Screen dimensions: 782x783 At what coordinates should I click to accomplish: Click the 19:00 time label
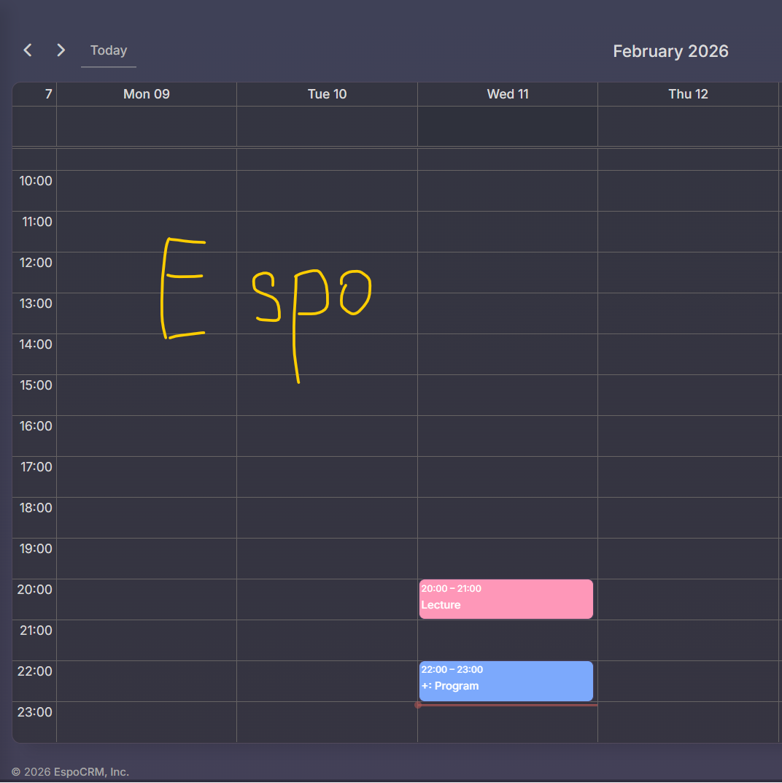[36, 549]
